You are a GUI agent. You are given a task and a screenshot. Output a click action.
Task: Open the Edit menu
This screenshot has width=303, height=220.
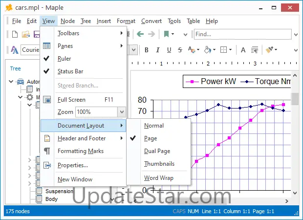[x=32, y=21]
